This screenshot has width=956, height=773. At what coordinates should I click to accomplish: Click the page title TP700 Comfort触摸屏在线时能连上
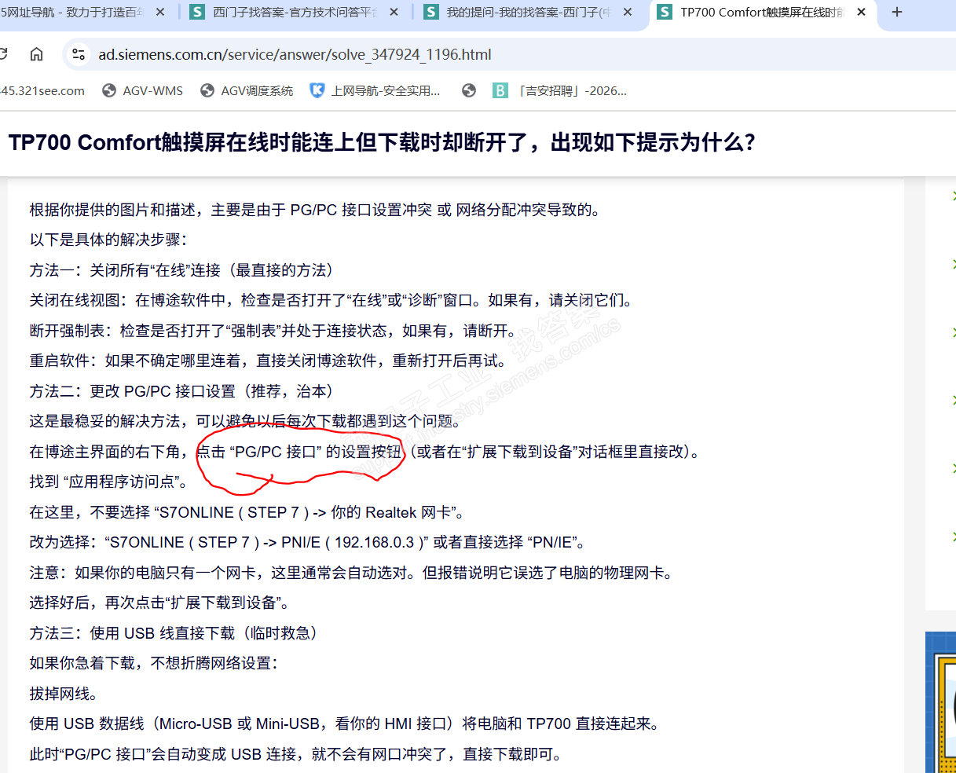tap(382, 143)
